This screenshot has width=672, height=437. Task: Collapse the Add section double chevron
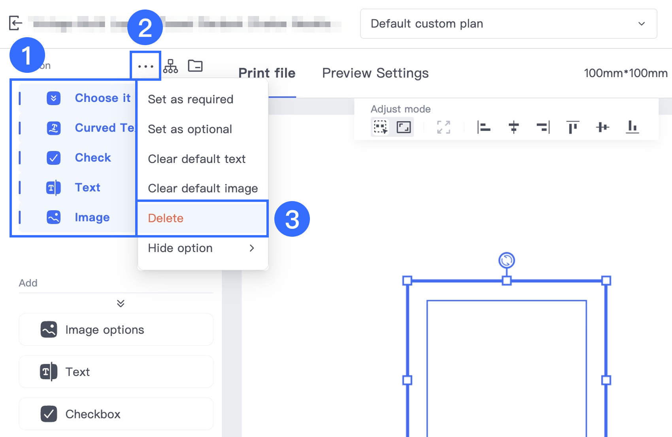tap(121, 303)
